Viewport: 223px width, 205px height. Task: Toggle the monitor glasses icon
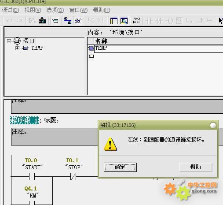(x=78, y=21)
